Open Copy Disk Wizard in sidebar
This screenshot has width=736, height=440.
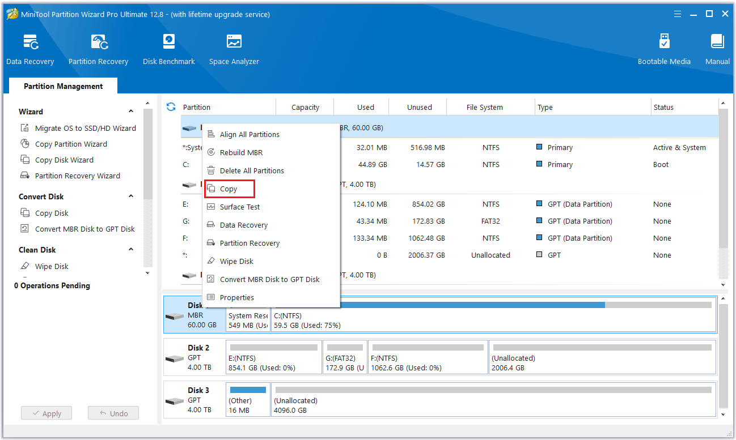click(x=57, y=160)
